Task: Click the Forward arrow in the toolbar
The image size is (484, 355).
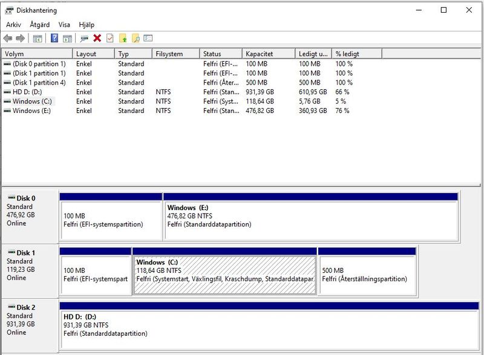Action: [21, 39]
